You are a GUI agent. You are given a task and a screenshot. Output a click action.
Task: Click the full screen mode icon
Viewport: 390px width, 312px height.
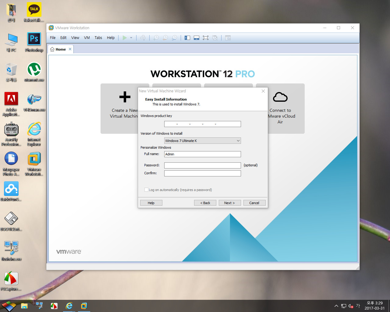tap(206, 38)
